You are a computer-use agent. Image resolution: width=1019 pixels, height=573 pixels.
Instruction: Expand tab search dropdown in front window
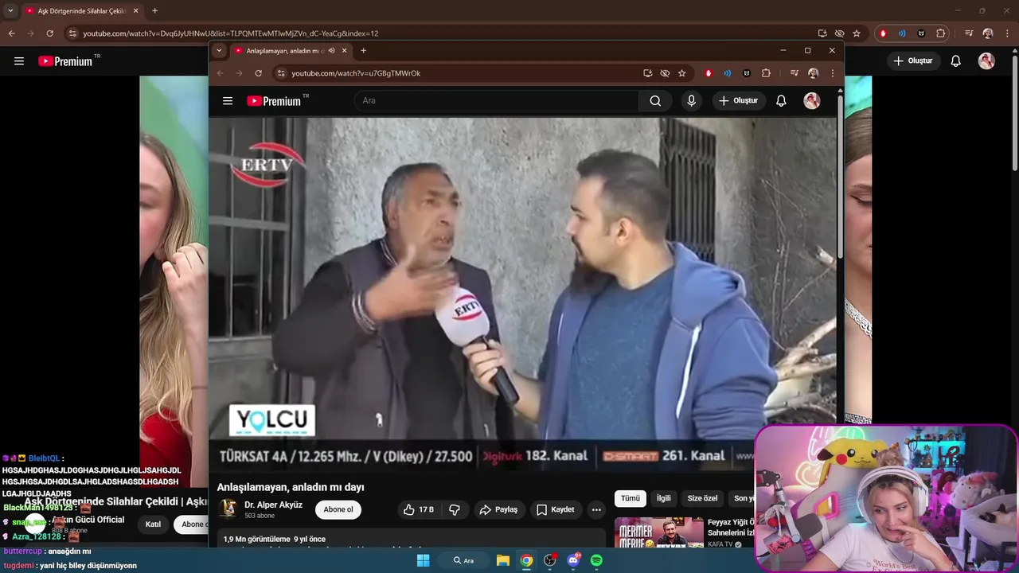[219, 51]
